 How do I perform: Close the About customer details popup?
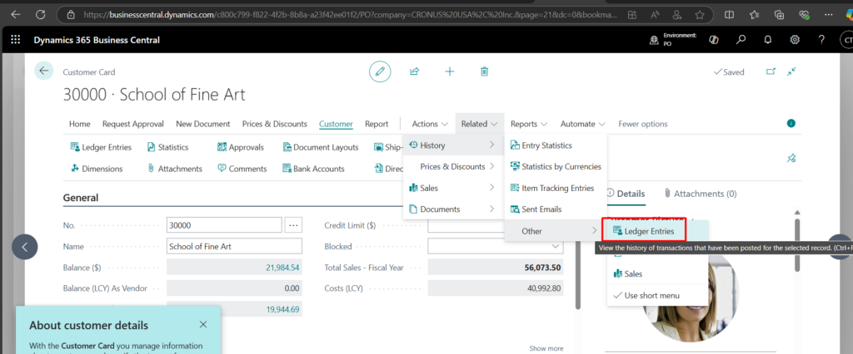[203, 324]
